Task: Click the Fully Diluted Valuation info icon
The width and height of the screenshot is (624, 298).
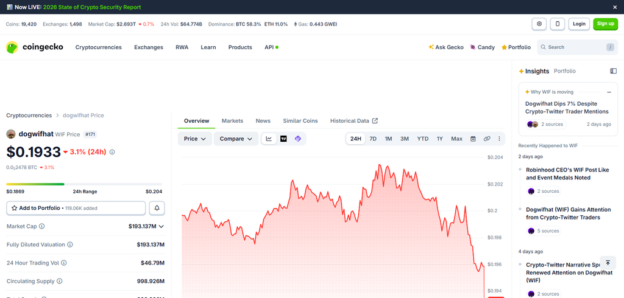Action: click(x=69, y=244)
